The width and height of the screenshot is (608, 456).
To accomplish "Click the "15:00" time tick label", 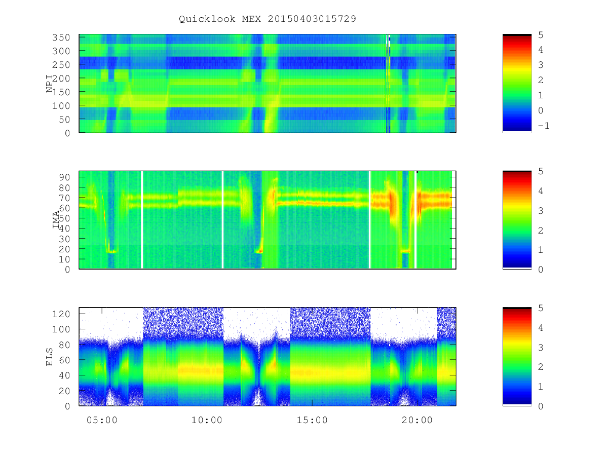I will coord(312,420).
